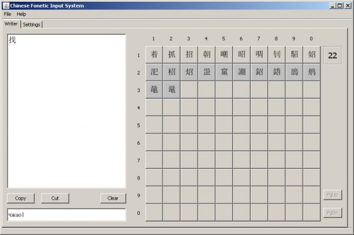The image size is (354, 235).
Task: Choose the character 钊 in row one
Action: tap(277, 54)
